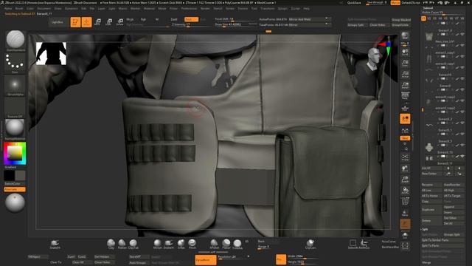Open the Texture Off slot
The image size is (472, 266).
pyautogui.click(x=15, y=107)
